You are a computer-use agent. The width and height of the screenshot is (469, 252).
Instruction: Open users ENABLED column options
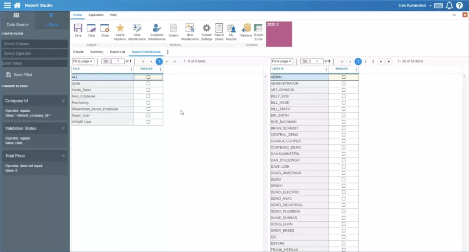point(356,69)
